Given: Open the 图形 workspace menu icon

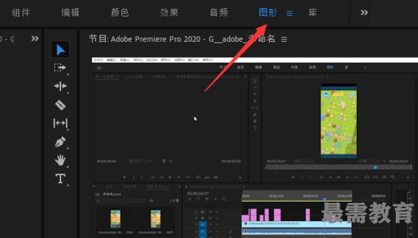Looking at the screenshot, I should click(289, 13).
